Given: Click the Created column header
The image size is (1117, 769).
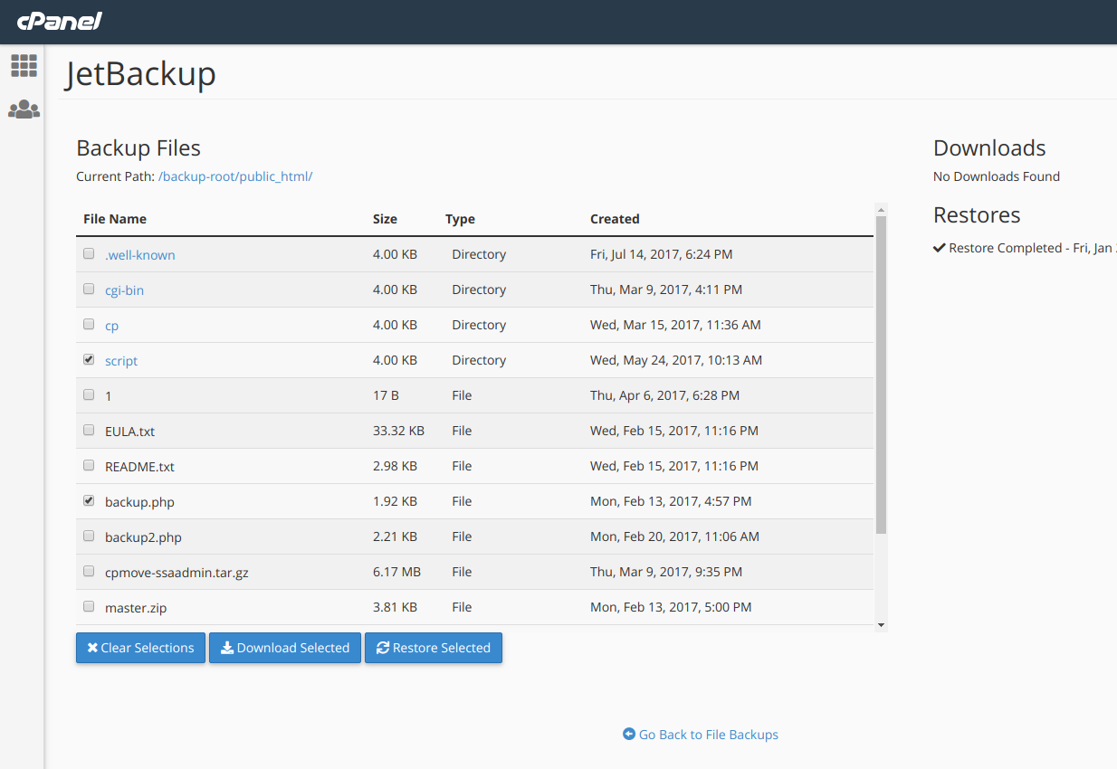Looking at the screenshot, I should [x=615, y=219].
